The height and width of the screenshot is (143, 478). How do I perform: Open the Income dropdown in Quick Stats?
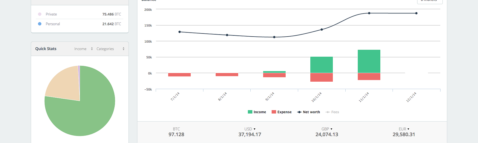pyautogui.click(x=84, y=49)
